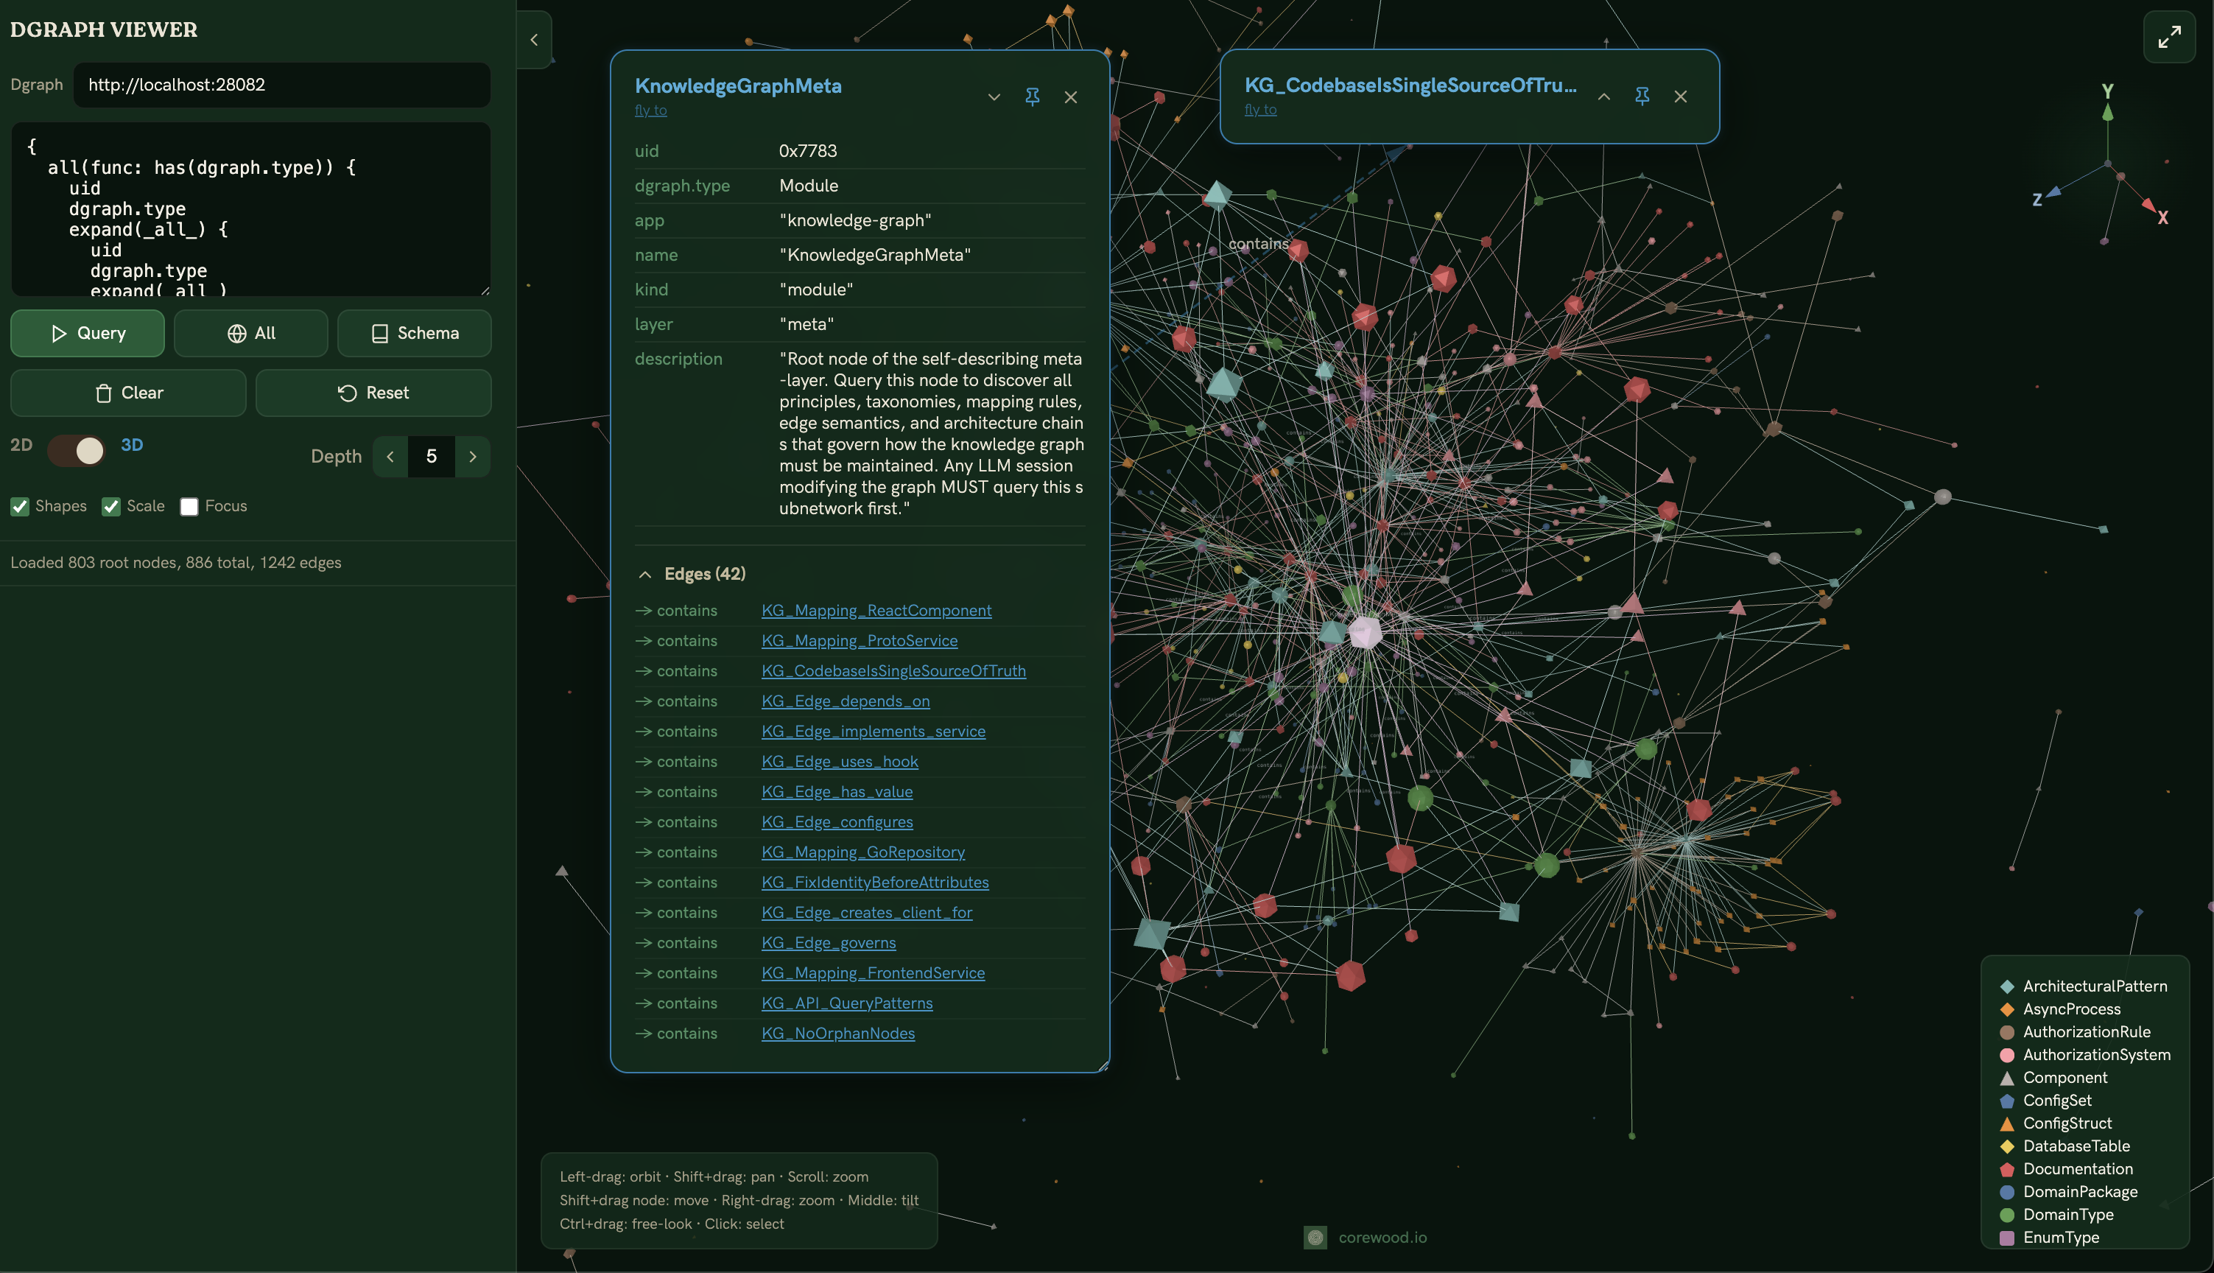Click the Dgraph URL input field

pyautogui.click(x=281, y=85)
